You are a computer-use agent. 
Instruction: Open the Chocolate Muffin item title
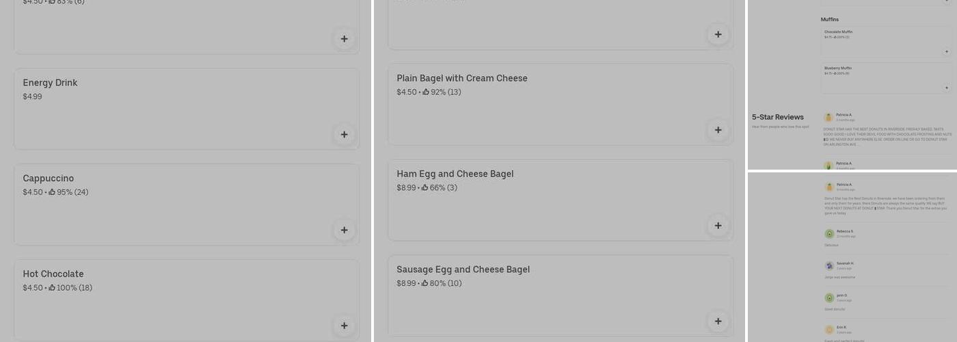[838, 32]
